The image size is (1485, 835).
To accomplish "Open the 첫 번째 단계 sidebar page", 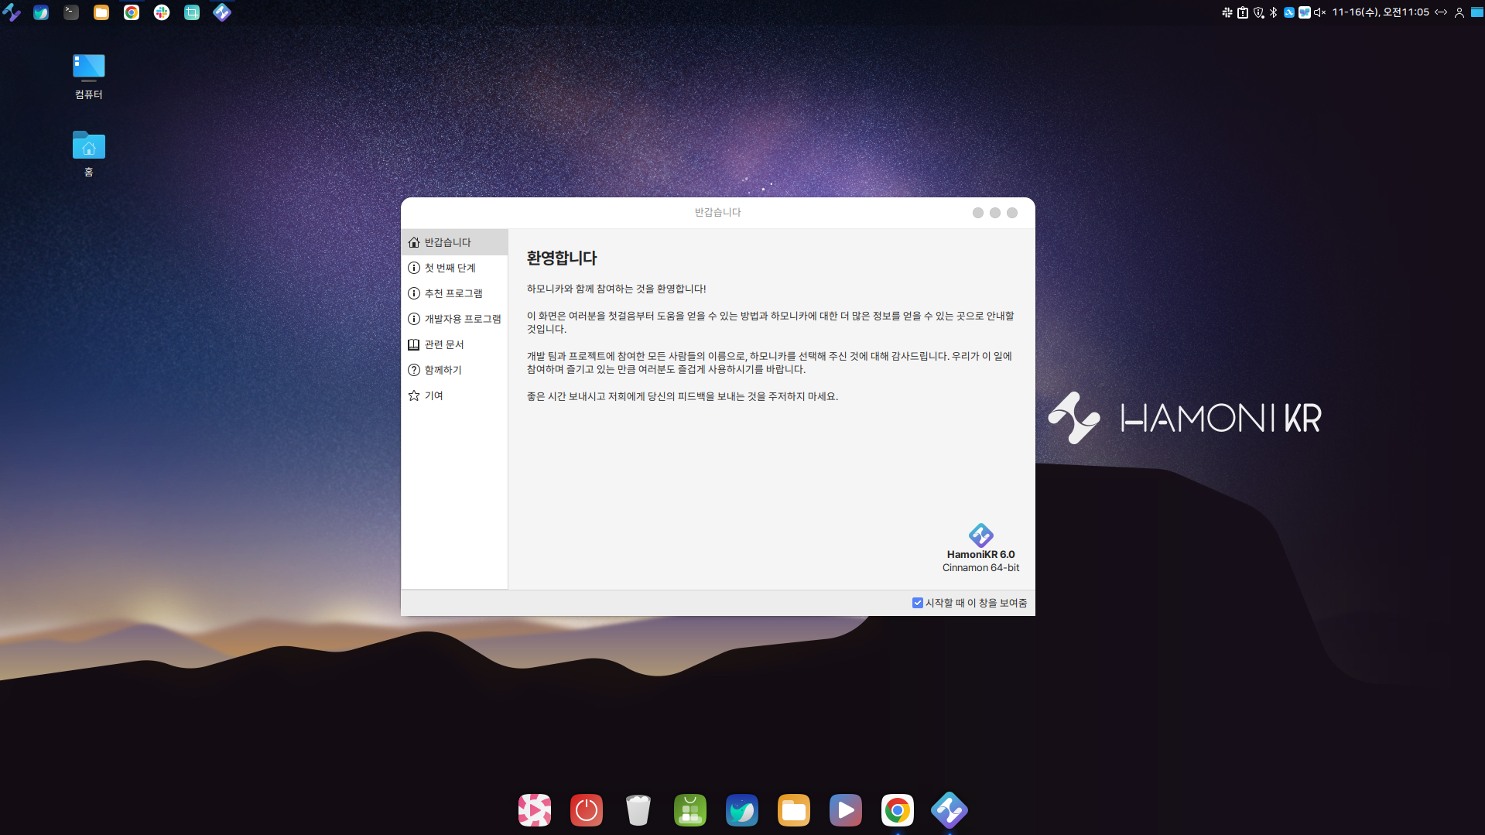I will point(450,268).
